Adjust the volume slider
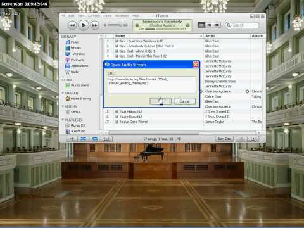Image resolution: width=304 pixels, height=228 pixels. click(x=115, y=25)
